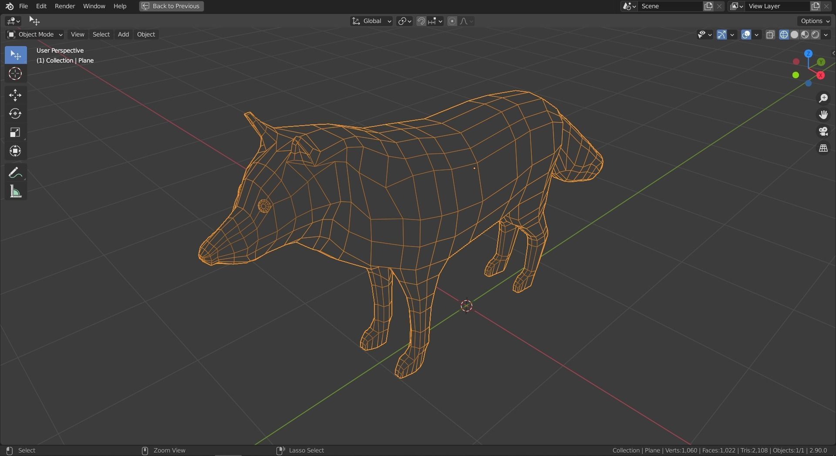Switch to Material Preview shading
This screenshot has width=836, height=456.
point(805,35)
